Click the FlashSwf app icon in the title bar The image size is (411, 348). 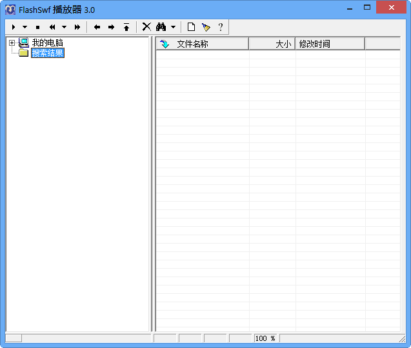[10, 10]
